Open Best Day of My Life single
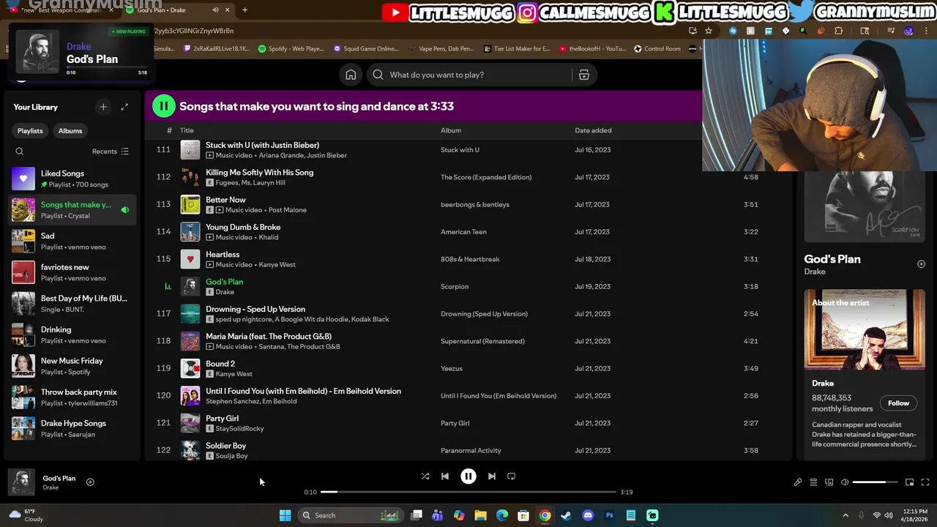Screen dimensions: 937x527 (72, 304)
